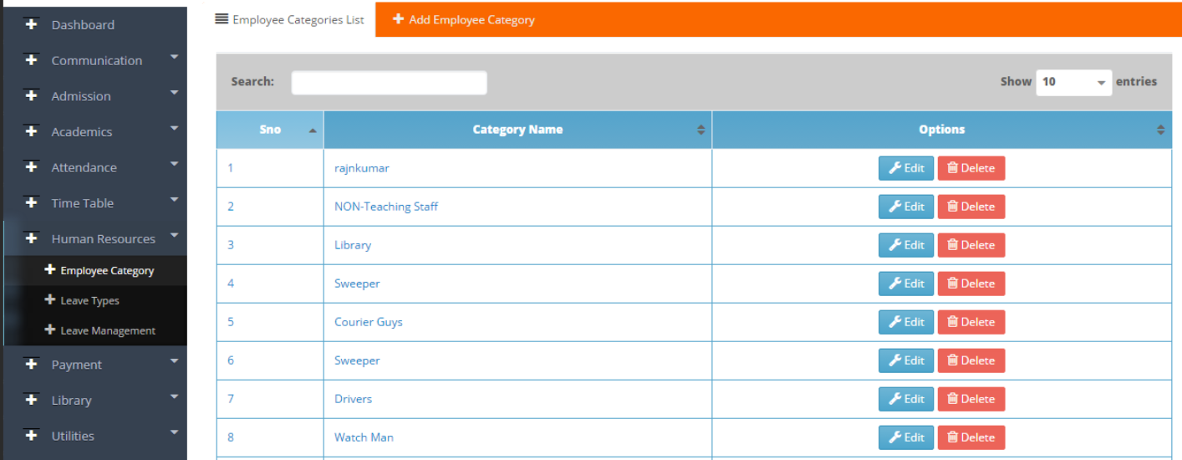This screenshot has height=460, width=1182.
Task: Click the wrench icon in the Drivers row
Action: pyautogui.click(x=894, y=398)
